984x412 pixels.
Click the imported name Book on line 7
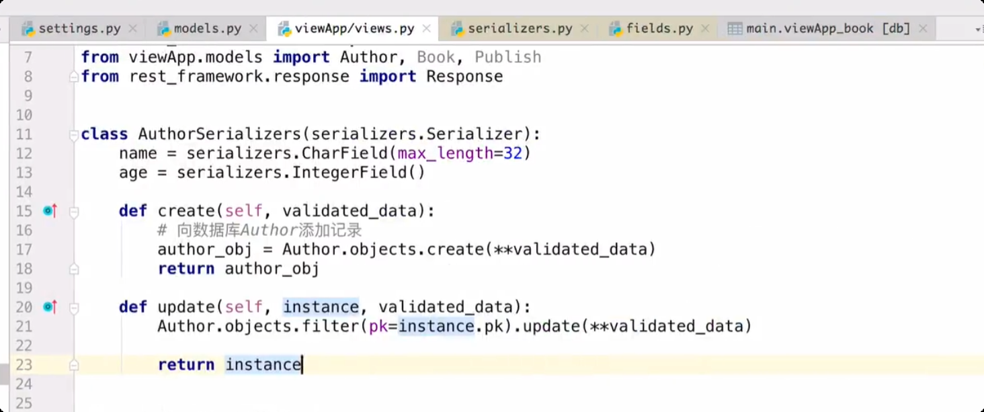[436, 57]
